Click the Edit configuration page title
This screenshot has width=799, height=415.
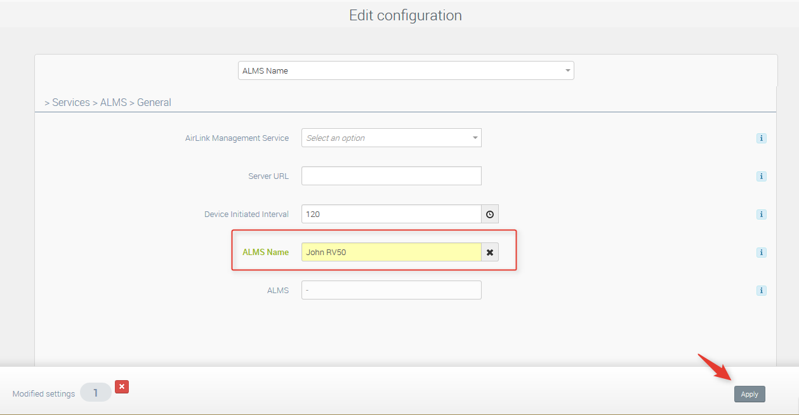[x=405, y=15]
